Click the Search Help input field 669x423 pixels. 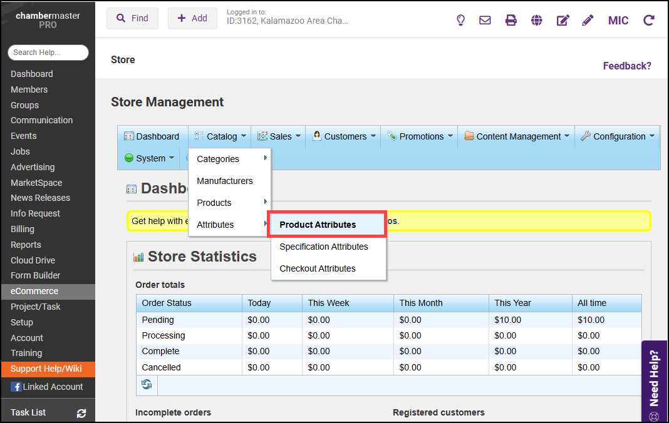coord(48,53)
